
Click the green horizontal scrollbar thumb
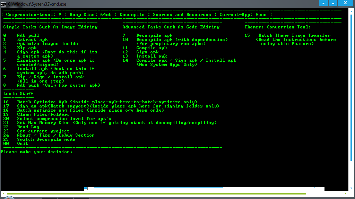click(156, 193)
